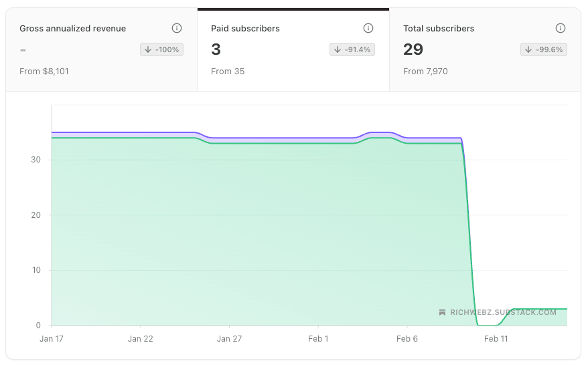Select the Total subscribers tab
The width and height of the screenshot is (586, 365).
pyautogui.click(x=485, y=49)
